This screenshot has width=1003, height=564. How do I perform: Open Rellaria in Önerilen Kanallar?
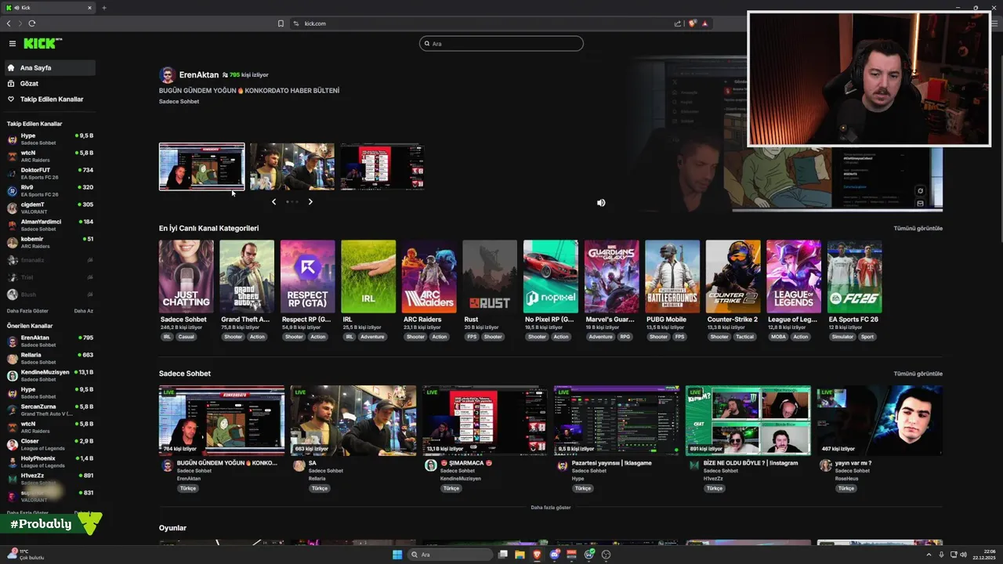point(49,358)
